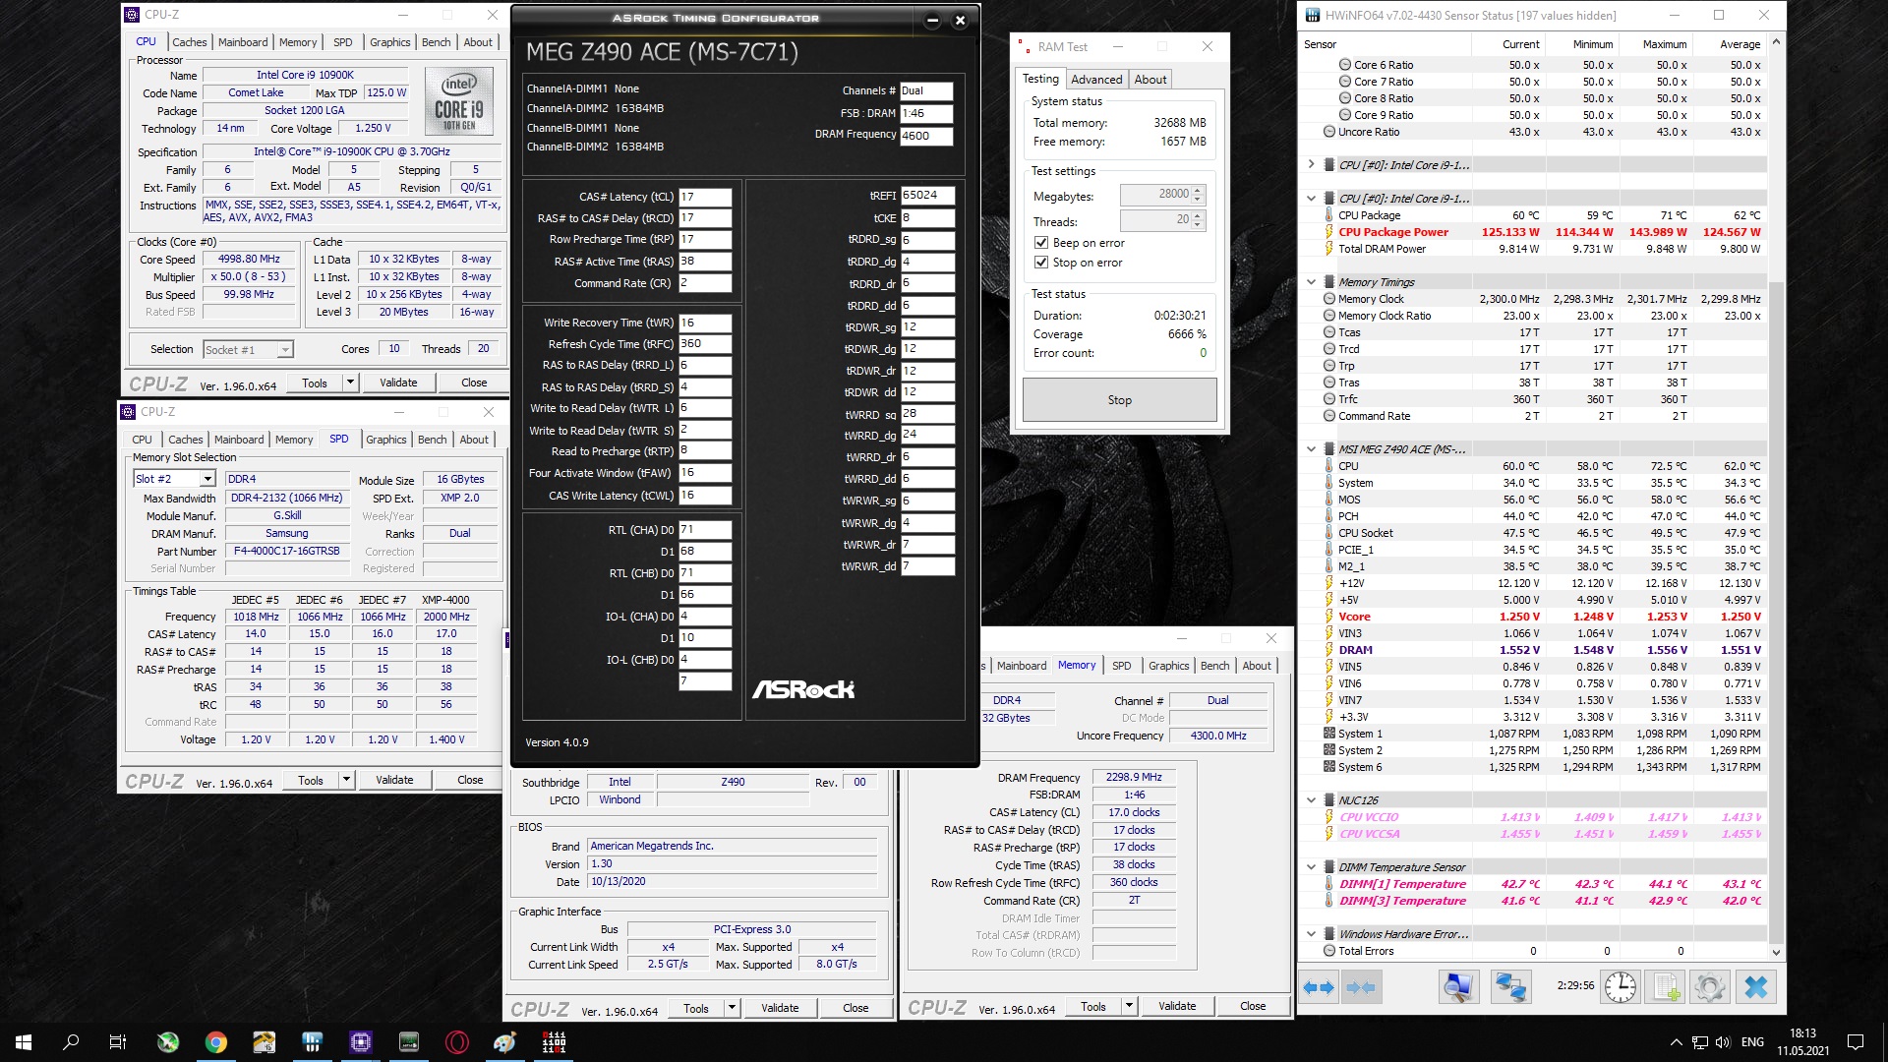Image resolution: width=1888 pixels, height=1062 pixels.
Task: Collapse the DIMM Temperature Sensor group
Action: (x=1311, y=867)
